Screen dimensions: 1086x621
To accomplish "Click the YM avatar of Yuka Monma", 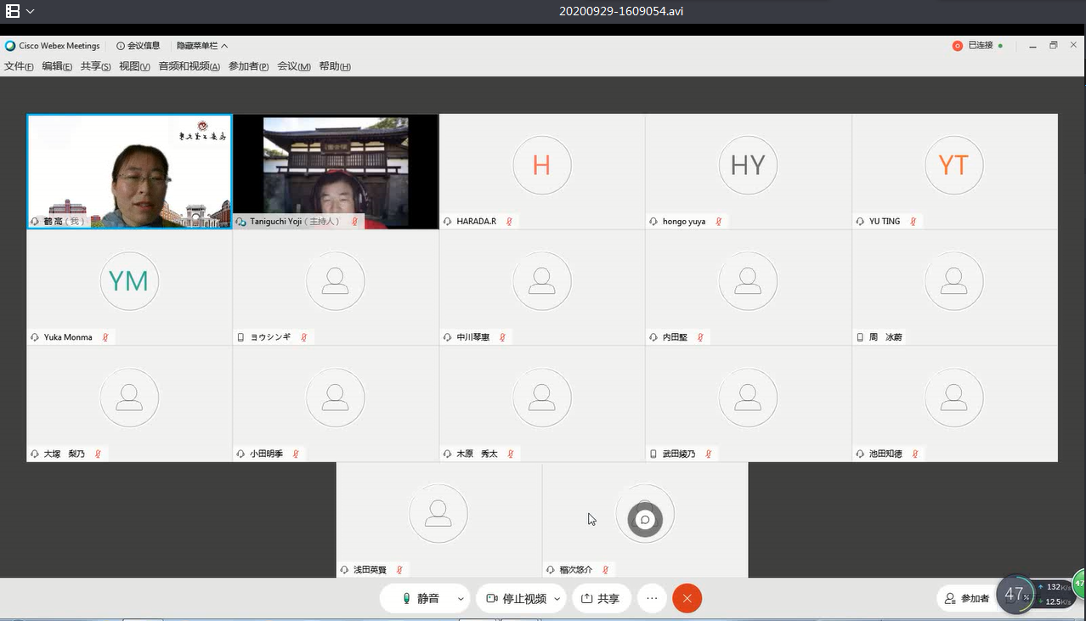I will tap(129, 280).
